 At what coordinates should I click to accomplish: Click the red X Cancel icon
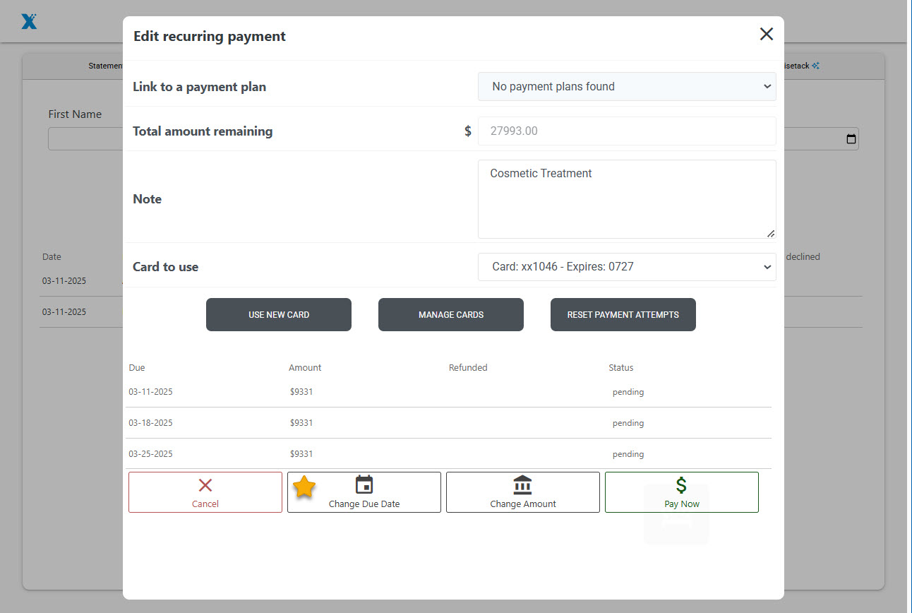pyautogui.click(x=205, y=485)
